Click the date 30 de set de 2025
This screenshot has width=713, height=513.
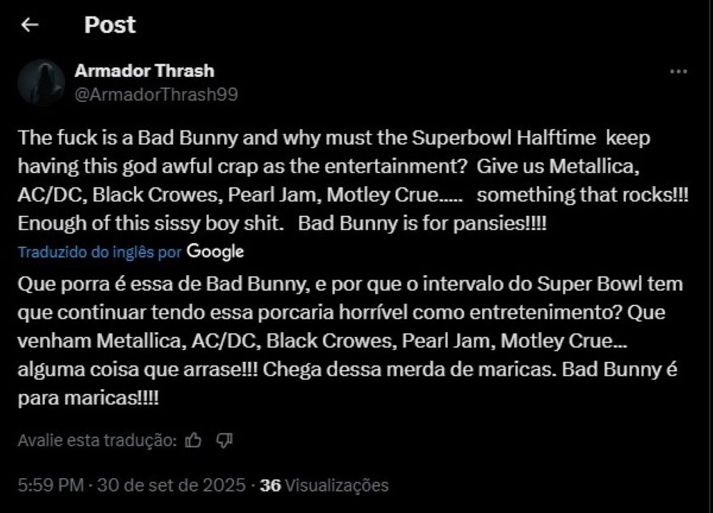pos(171,485)
